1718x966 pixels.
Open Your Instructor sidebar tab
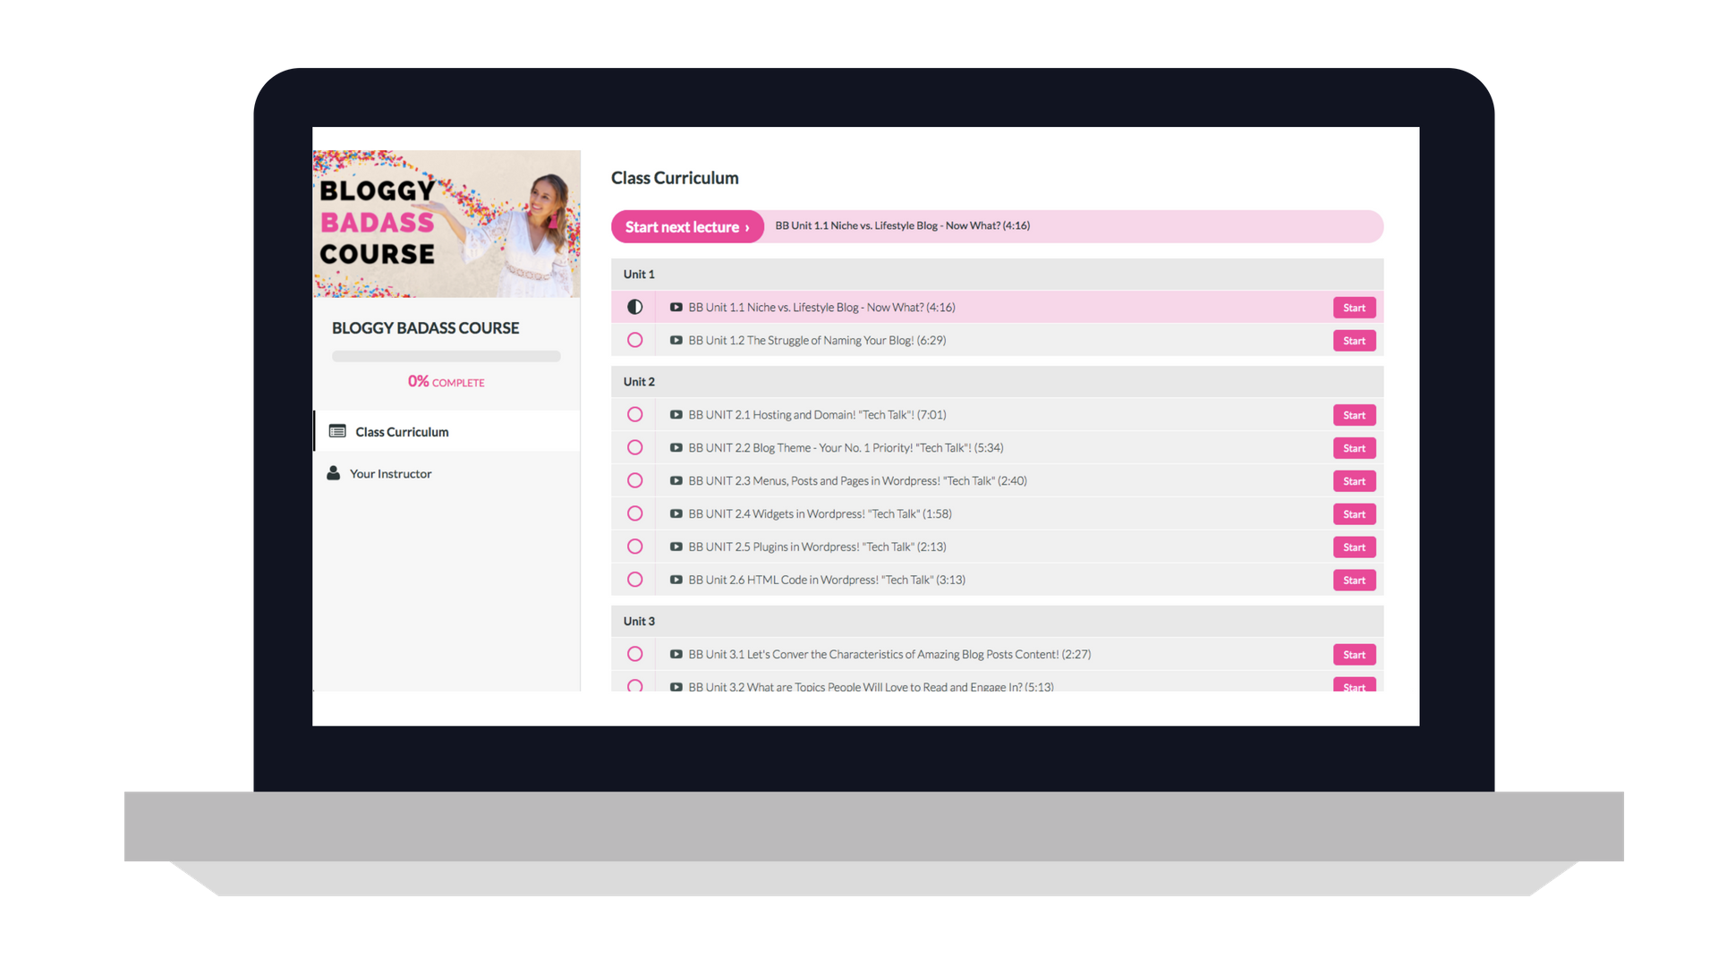click(x=447, y=473)
